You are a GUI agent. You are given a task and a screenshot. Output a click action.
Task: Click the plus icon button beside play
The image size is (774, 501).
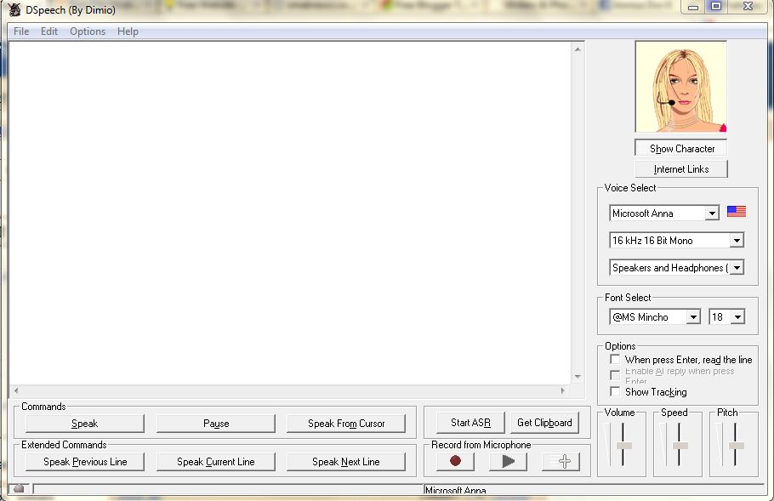point(561,461)
